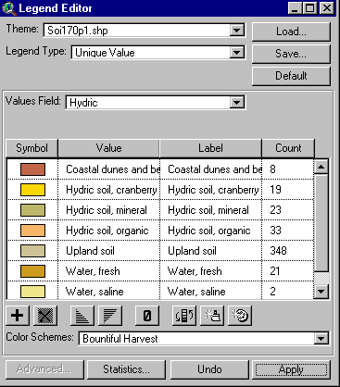Viewport: 340px width, 387px height.
Task: Open the Legend Type dropdown
Action: click(237, 53)
